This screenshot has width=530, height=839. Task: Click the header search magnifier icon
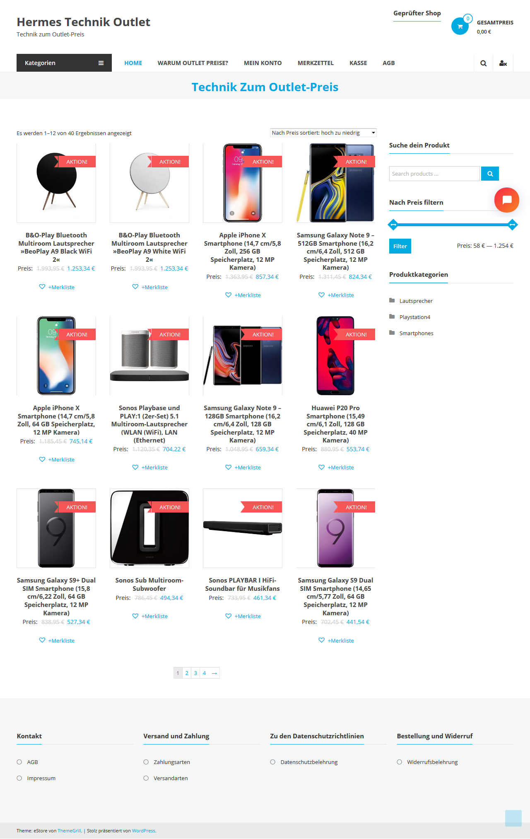point(483,63)
